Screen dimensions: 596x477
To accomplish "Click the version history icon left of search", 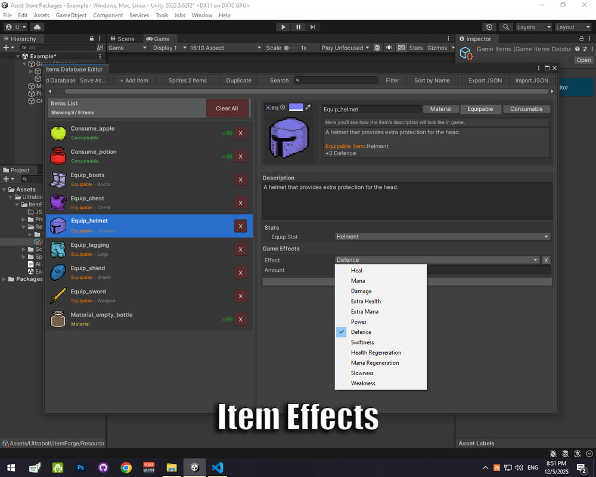I will click(489, 27).
